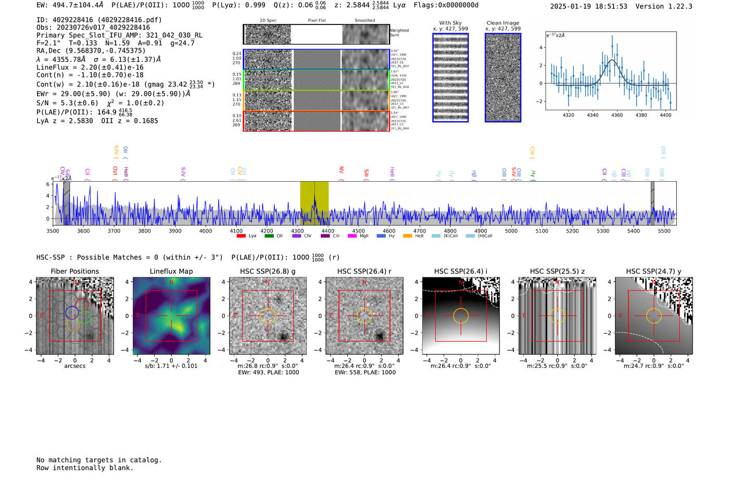Click the green Hγ line marker above spectrum

click(533, 174)
